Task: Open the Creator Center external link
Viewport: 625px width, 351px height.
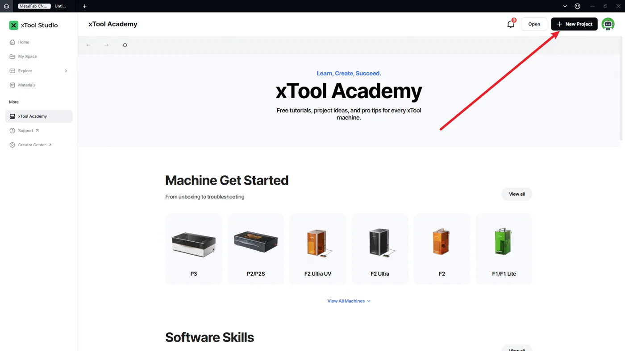Action: 39,145
